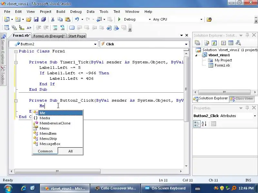Click Show All Files icon in Solution Explorer

(206, 43)
